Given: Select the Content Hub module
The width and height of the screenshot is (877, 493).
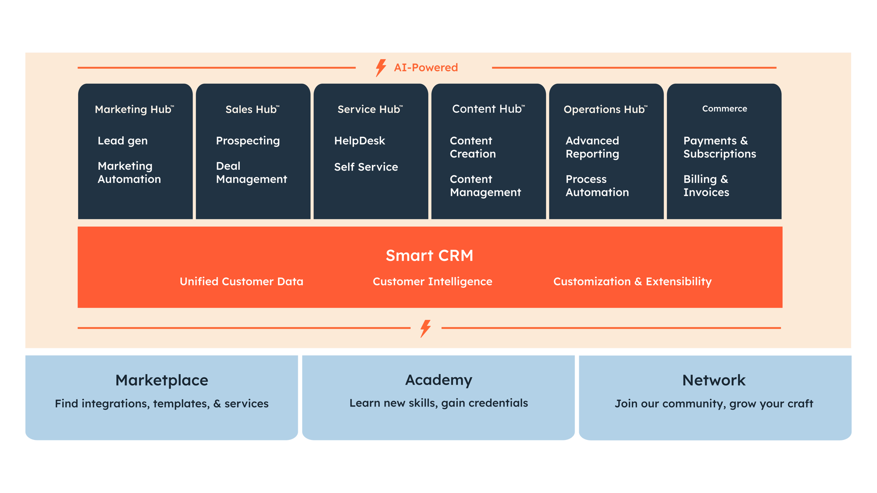Looking at the screenshot, I should click(482, 139).
